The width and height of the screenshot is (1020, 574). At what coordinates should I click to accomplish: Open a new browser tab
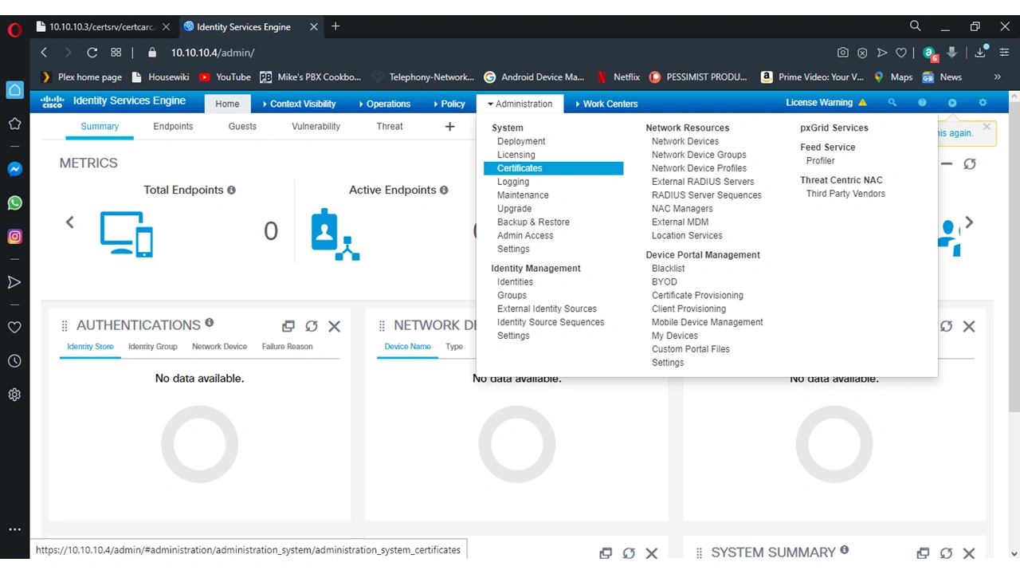(335, 26)
